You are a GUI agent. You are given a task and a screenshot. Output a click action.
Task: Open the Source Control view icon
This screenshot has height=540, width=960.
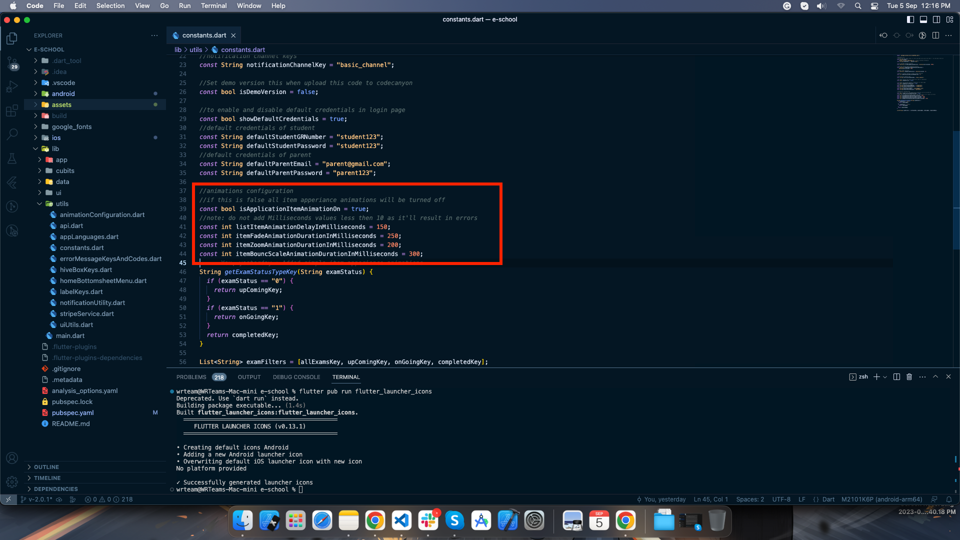pyautogui.click(x=12, y=63)
